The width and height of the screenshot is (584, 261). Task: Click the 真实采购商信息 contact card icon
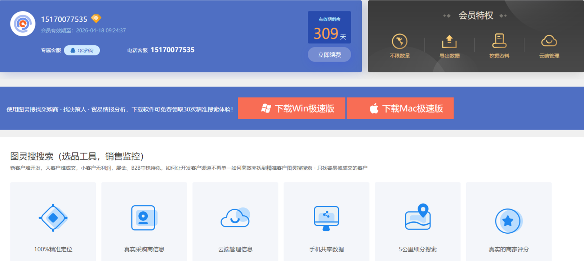(x=144, y=218)
